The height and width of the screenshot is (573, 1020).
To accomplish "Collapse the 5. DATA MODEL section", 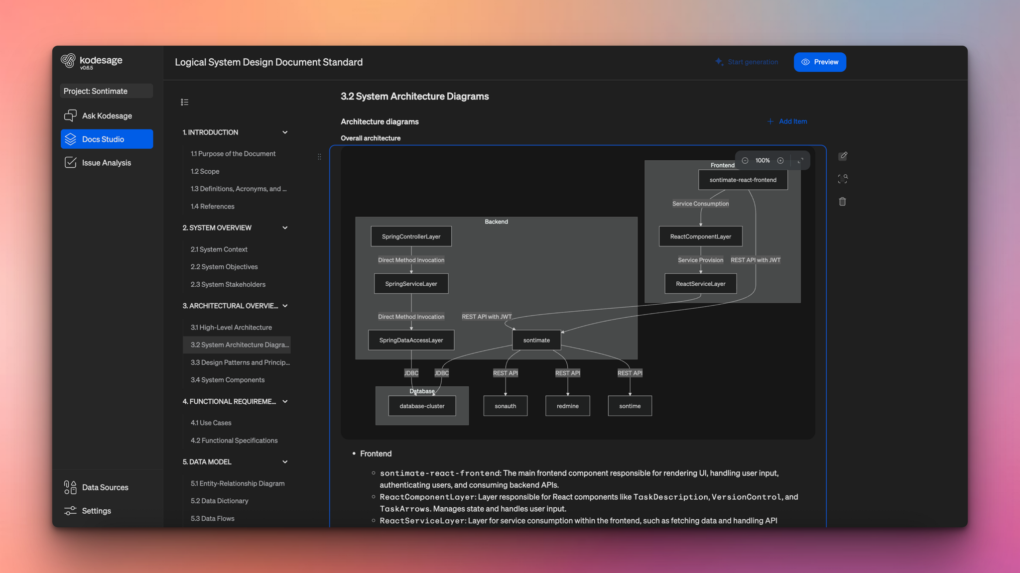I will click(285, 461).
